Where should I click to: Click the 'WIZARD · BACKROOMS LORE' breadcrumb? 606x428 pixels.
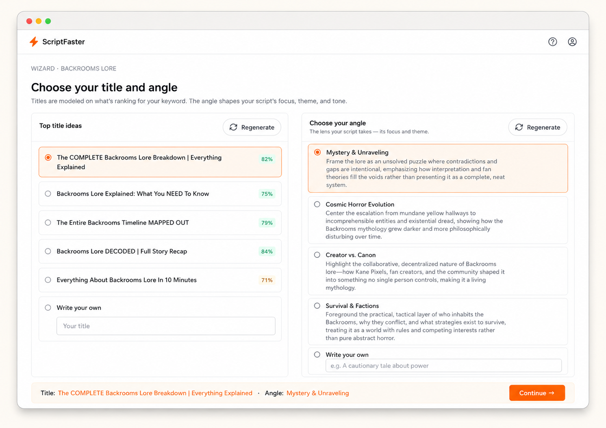[x=74, y=69]
